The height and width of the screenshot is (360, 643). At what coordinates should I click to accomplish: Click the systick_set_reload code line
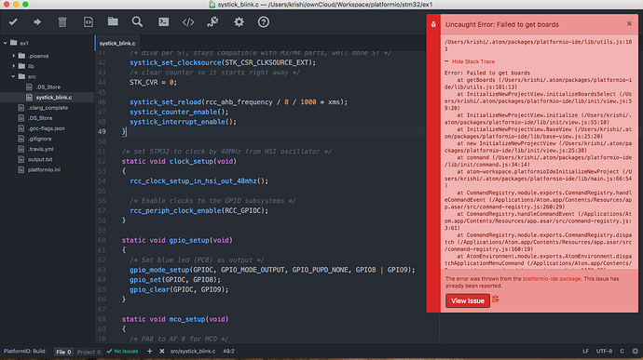pyautogui.click(x=239, y=102)
